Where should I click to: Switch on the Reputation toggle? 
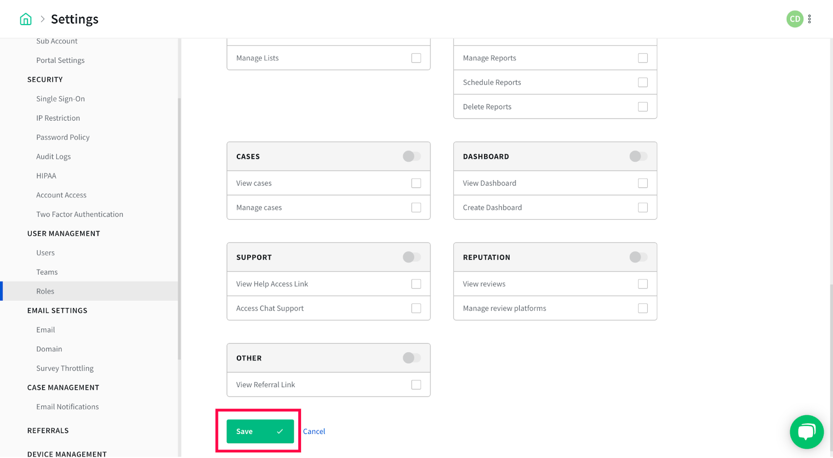[638, 257]
